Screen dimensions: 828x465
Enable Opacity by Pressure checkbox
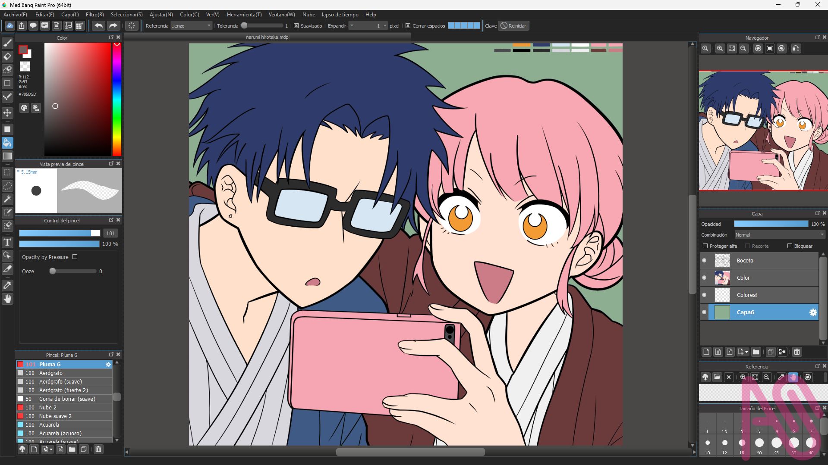click(x=75, y=257)
